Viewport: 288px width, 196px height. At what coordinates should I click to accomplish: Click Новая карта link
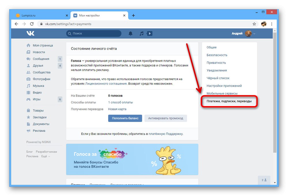(x=117, y=109)
